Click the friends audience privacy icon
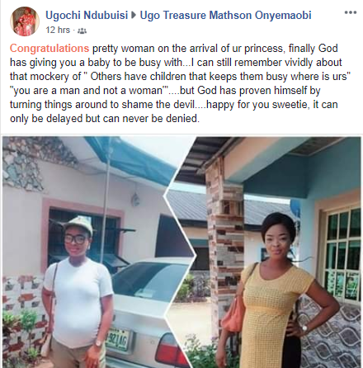The height and width of the screenshot is (368, 363). tap(82, 31)
